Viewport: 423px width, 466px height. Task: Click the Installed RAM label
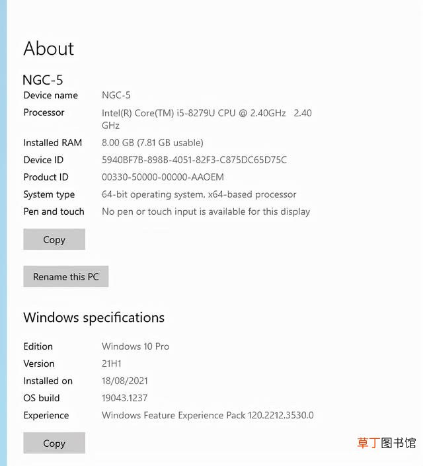[53, 143]
